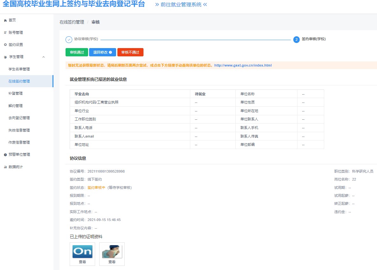Collapse the 学生管理 submenu chevron
Image resolution: width=377 pixels, height=270 pixels.
[44, 57]
